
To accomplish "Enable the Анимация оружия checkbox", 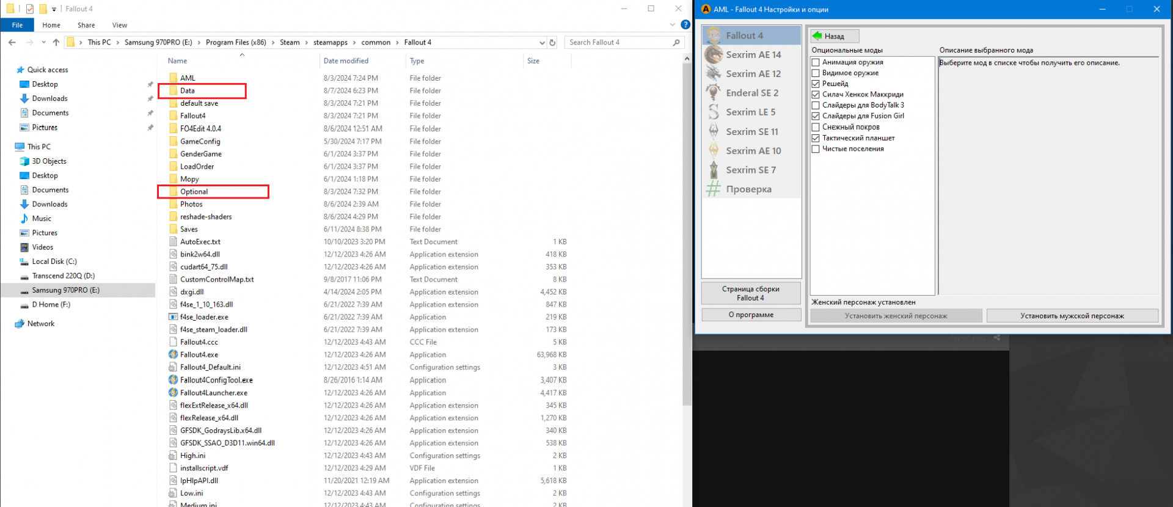I will tap(816, 62).
